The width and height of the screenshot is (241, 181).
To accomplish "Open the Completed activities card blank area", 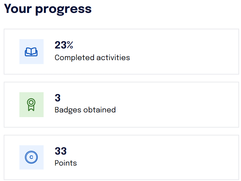I will point(177,52).
